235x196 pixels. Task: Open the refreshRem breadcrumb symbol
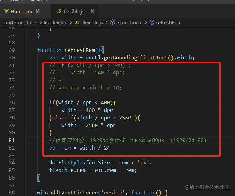pos(169,23)
